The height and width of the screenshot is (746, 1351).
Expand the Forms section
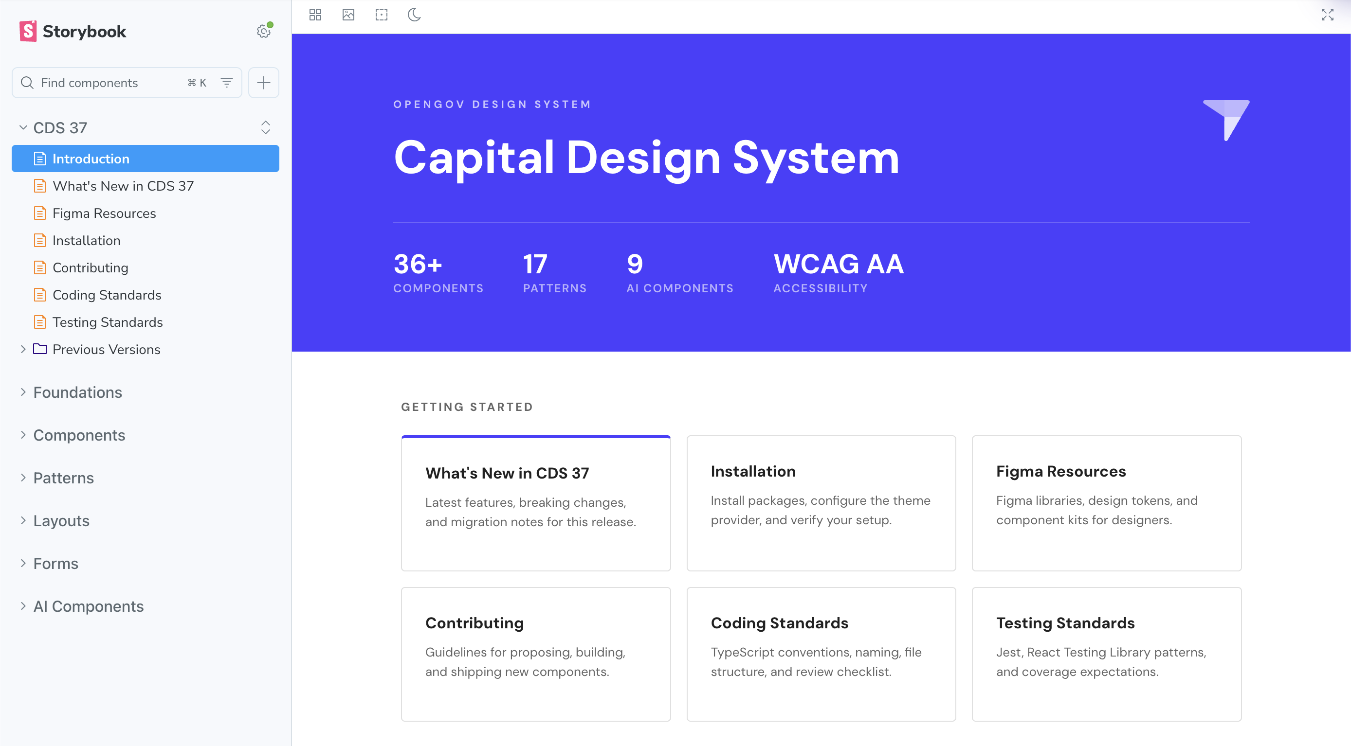coord(55,564)
